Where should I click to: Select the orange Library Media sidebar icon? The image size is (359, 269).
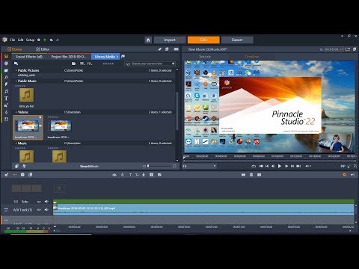[x=6, y=57]
